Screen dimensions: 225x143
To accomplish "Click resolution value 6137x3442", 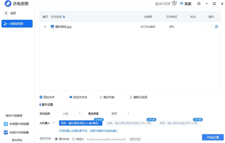I will [x=148, y=27].
